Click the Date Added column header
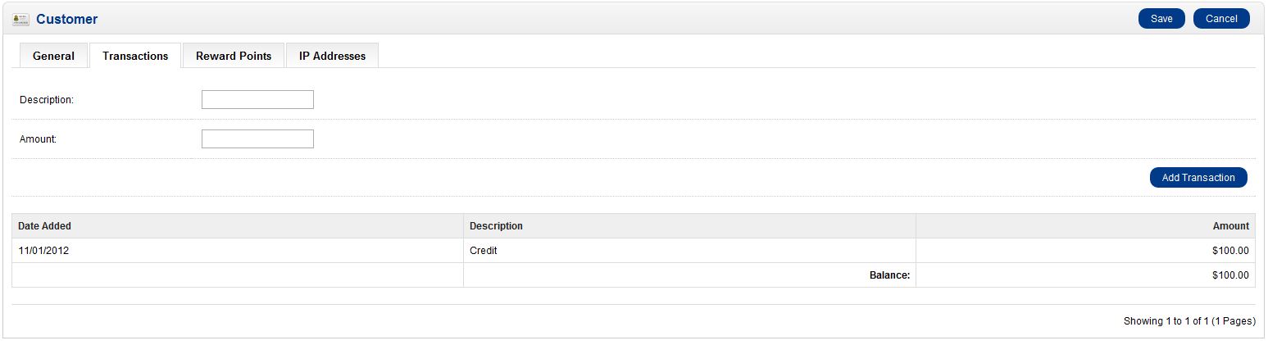The width and height of the screenshot is (1268, 345). (44, 226)
